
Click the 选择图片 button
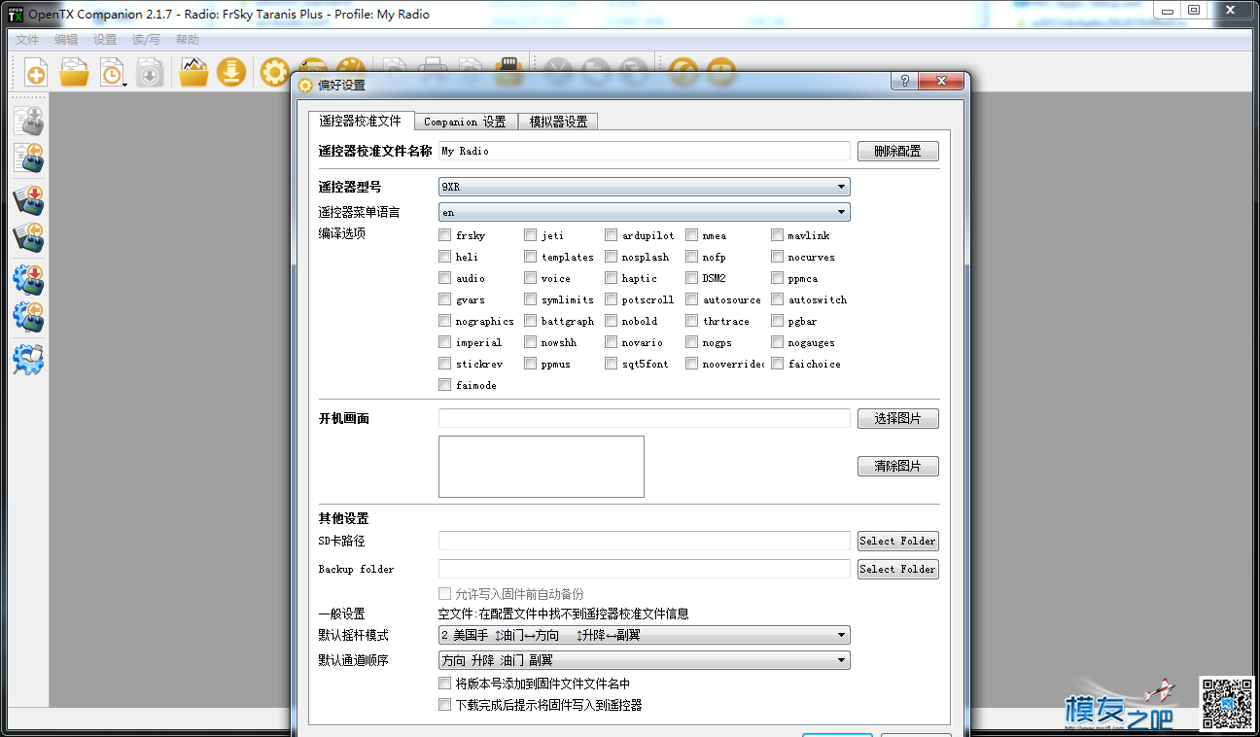(898, 418)
